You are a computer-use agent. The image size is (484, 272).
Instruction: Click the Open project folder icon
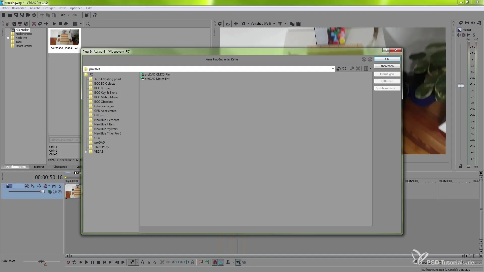pyautogui.click(x=10, y=15)
